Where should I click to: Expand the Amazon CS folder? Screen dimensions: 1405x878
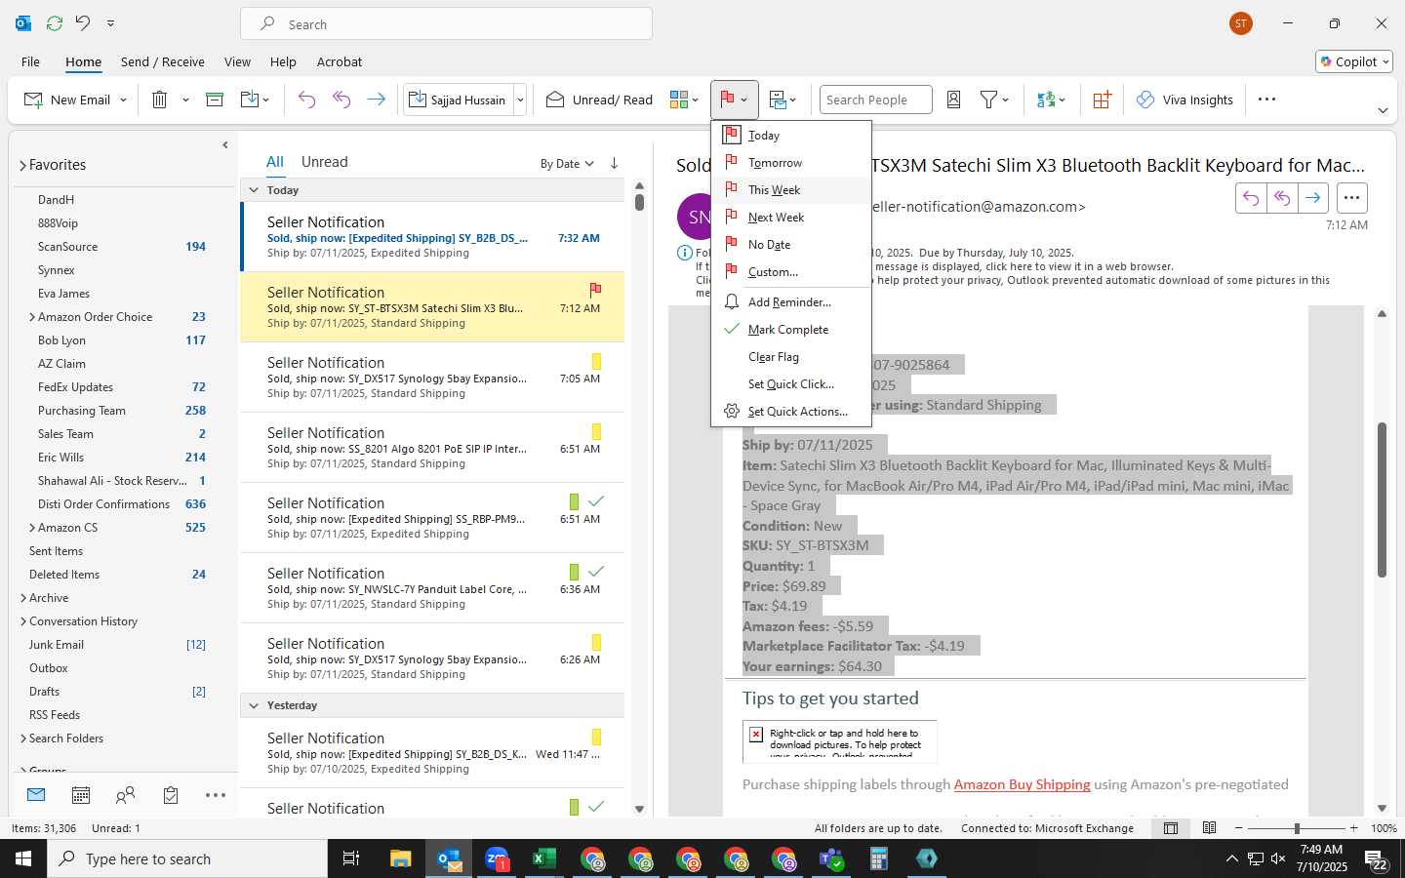pyautogui.click(x=32, y=528)
